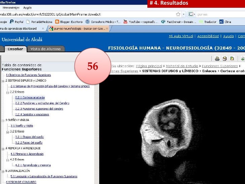Click the pages-with-arrow icon beside the printer

tap(224, 59)
